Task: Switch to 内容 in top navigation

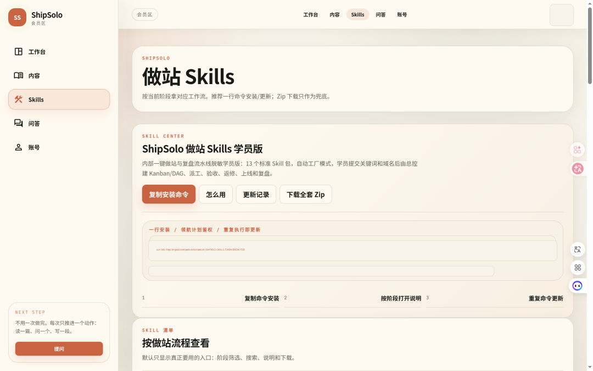Action: 334,15
